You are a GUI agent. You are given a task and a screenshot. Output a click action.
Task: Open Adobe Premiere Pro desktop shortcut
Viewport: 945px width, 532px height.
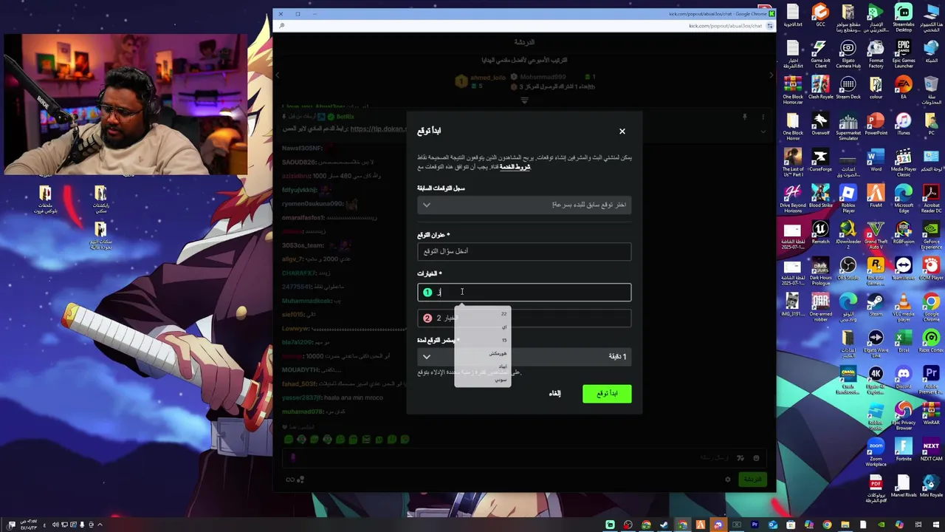pos(931,380)
